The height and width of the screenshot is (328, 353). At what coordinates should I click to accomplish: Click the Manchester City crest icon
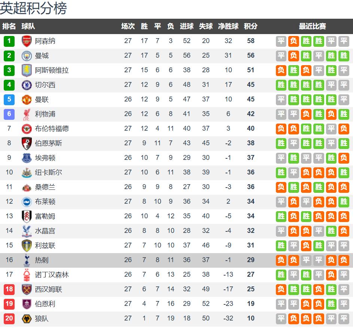pos(27,55)
